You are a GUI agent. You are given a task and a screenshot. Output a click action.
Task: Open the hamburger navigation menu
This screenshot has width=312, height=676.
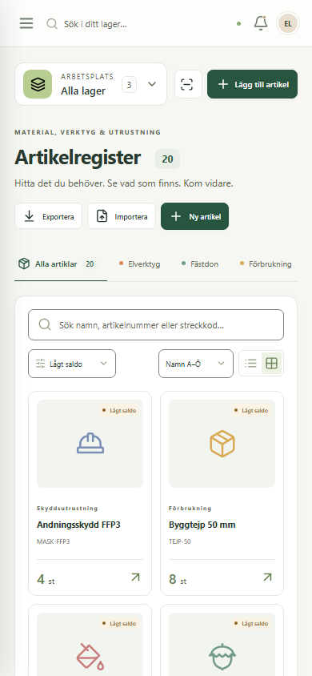[x=26, y=23]
